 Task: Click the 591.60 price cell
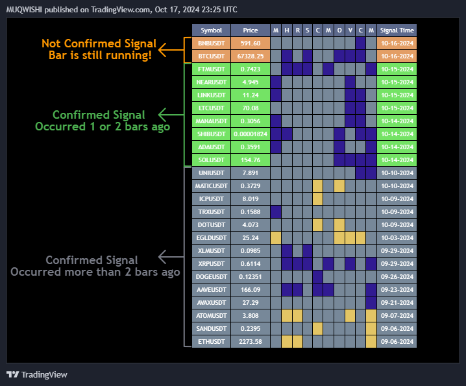pos(251,43)
